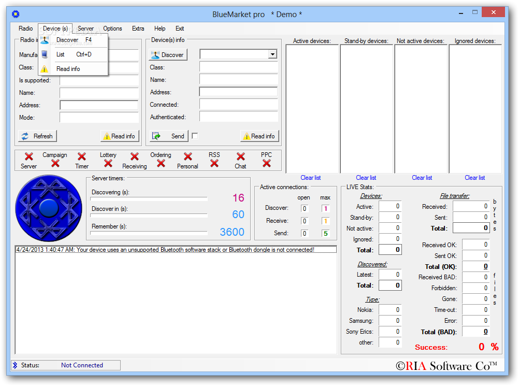Click Clear list under Stand-by devices
This screenshot has width=519, height=386.
366,178
